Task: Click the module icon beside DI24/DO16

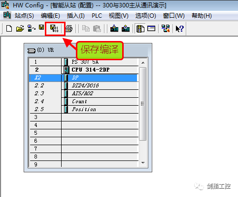Action: click(x=66, y=85)
